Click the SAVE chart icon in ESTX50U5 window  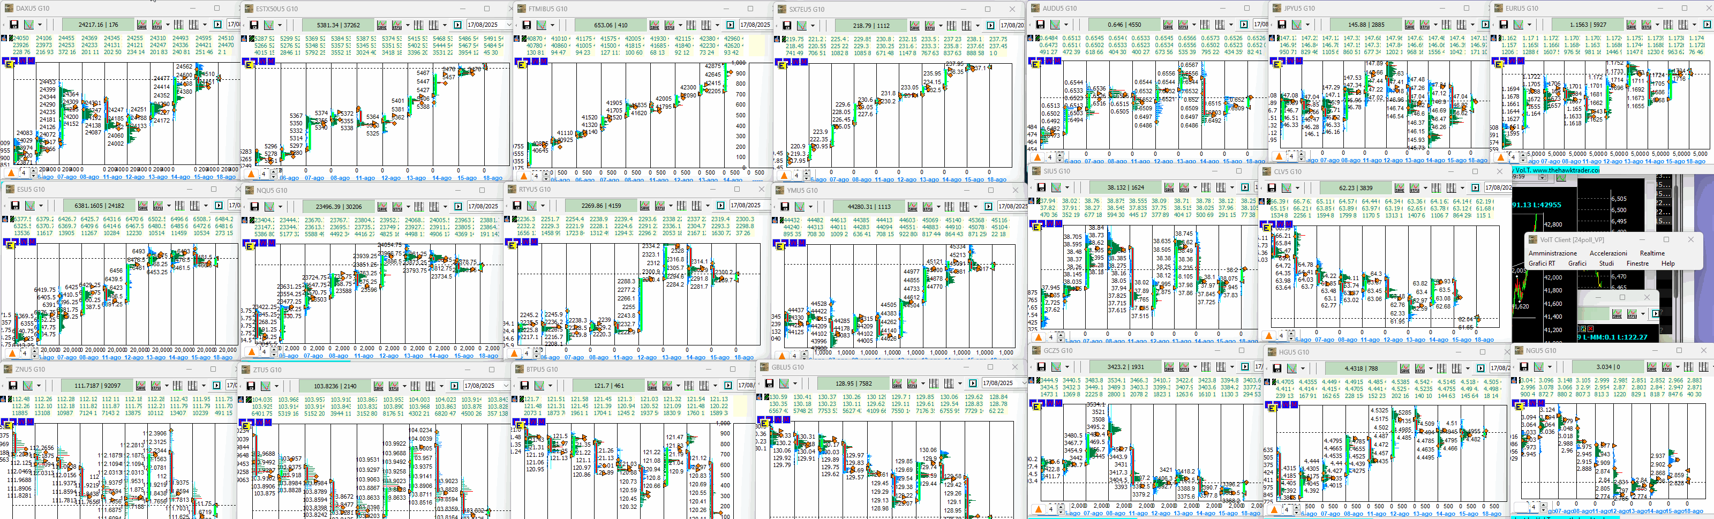coord(382,25)
